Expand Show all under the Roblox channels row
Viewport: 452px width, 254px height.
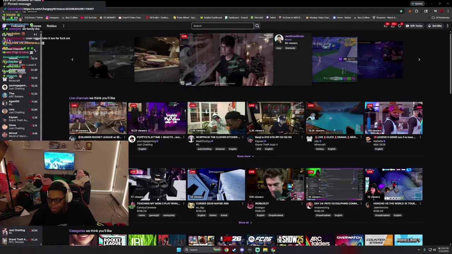coord(245,223)
